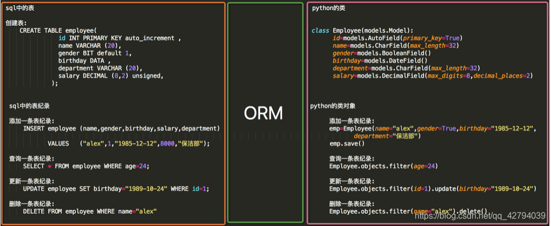Click the SQL panel '查询一条表纪录:' label

coord(32,158)
